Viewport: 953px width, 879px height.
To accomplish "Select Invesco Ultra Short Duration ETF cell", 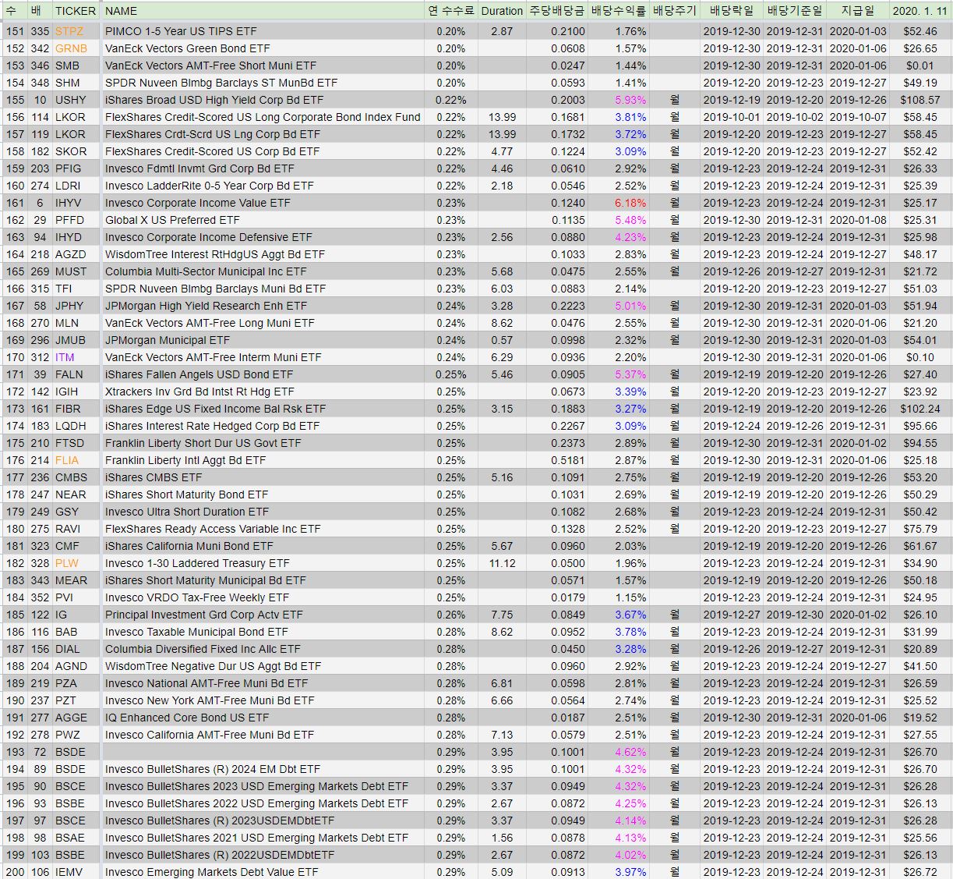I will (263, 512).
